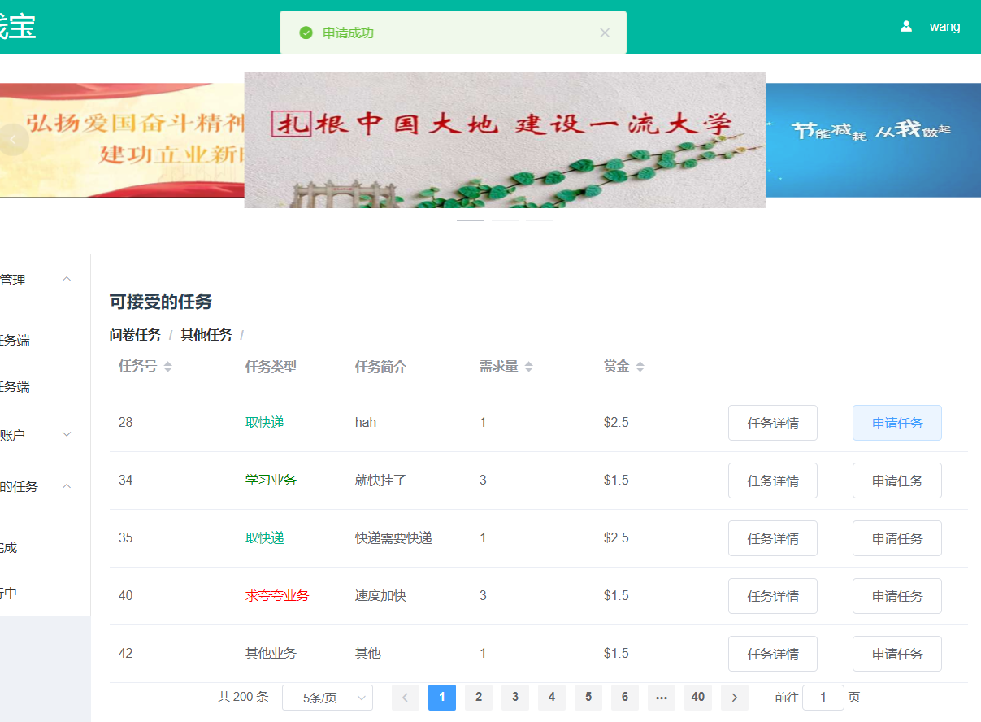Screen dimensions: 981x722
Task: Click the carousel previous arrow
Action: (14, 140)
